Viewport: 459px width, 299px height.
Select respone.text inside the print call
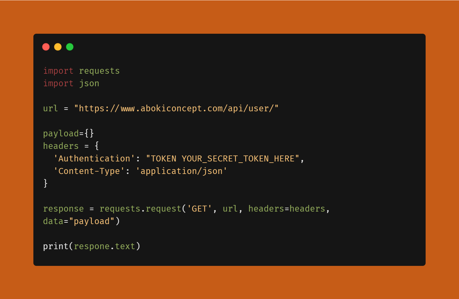click(104, 246)
